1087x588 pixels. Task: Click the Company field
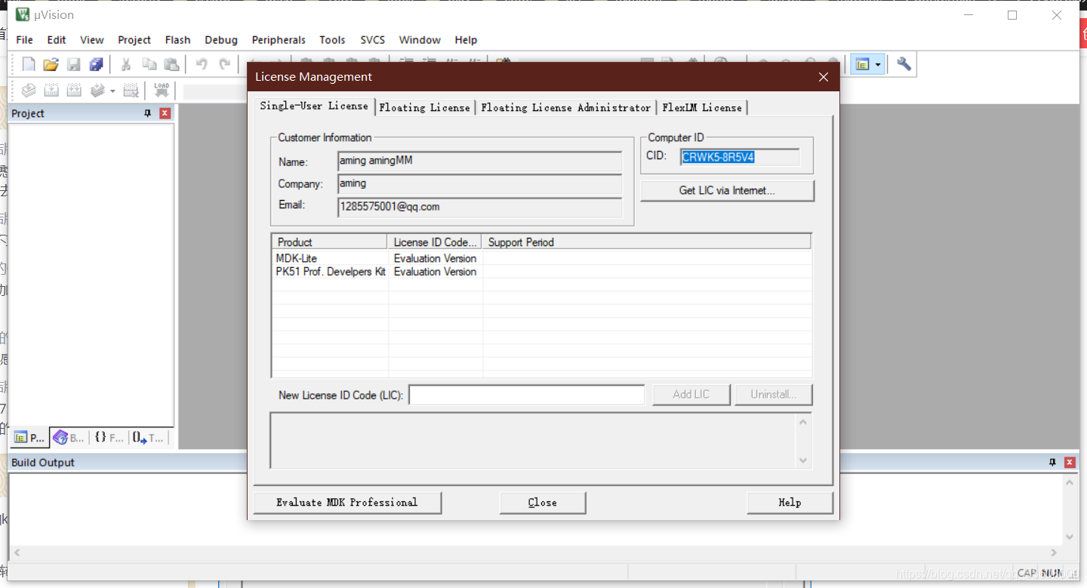[480, 184]
